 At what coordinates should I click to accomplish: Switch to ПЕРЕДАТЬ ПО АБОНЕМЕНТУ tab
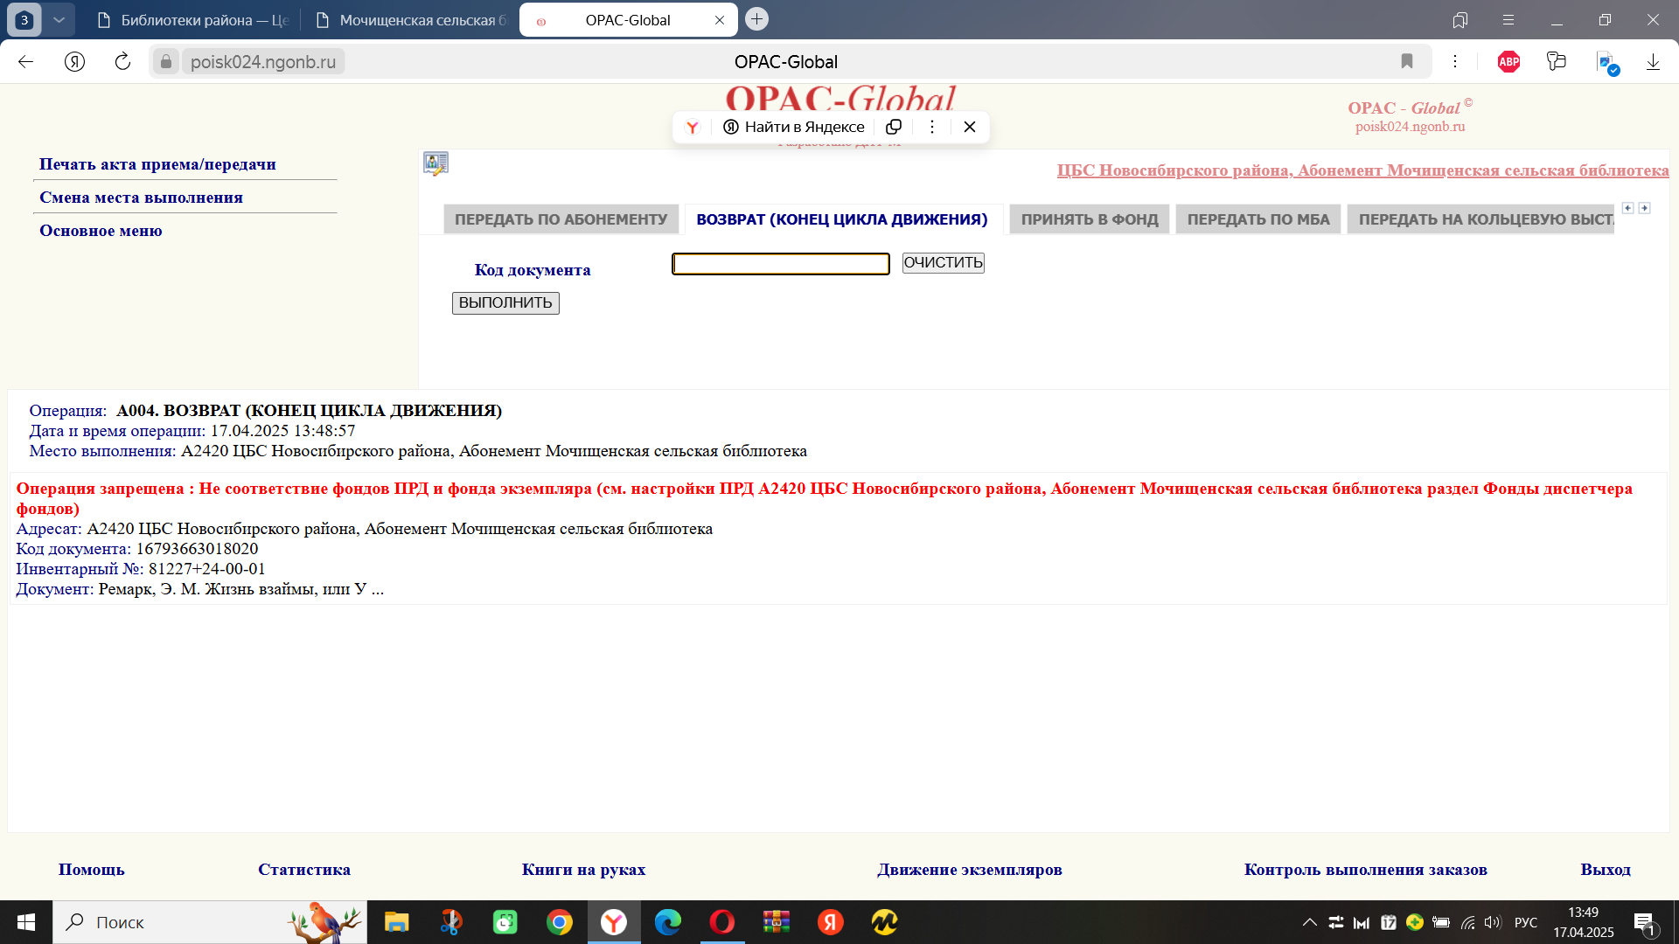(561, 219)
